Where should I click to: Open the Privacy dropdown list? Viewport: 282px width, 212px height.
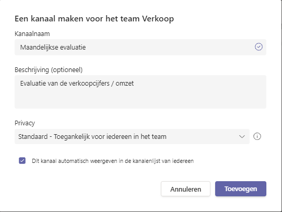coord(132,136)
